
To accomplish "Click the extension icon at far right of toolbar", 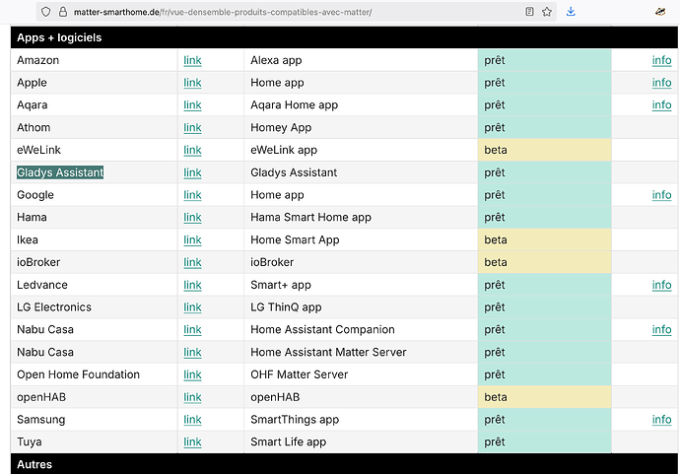I will pos(661,12).
